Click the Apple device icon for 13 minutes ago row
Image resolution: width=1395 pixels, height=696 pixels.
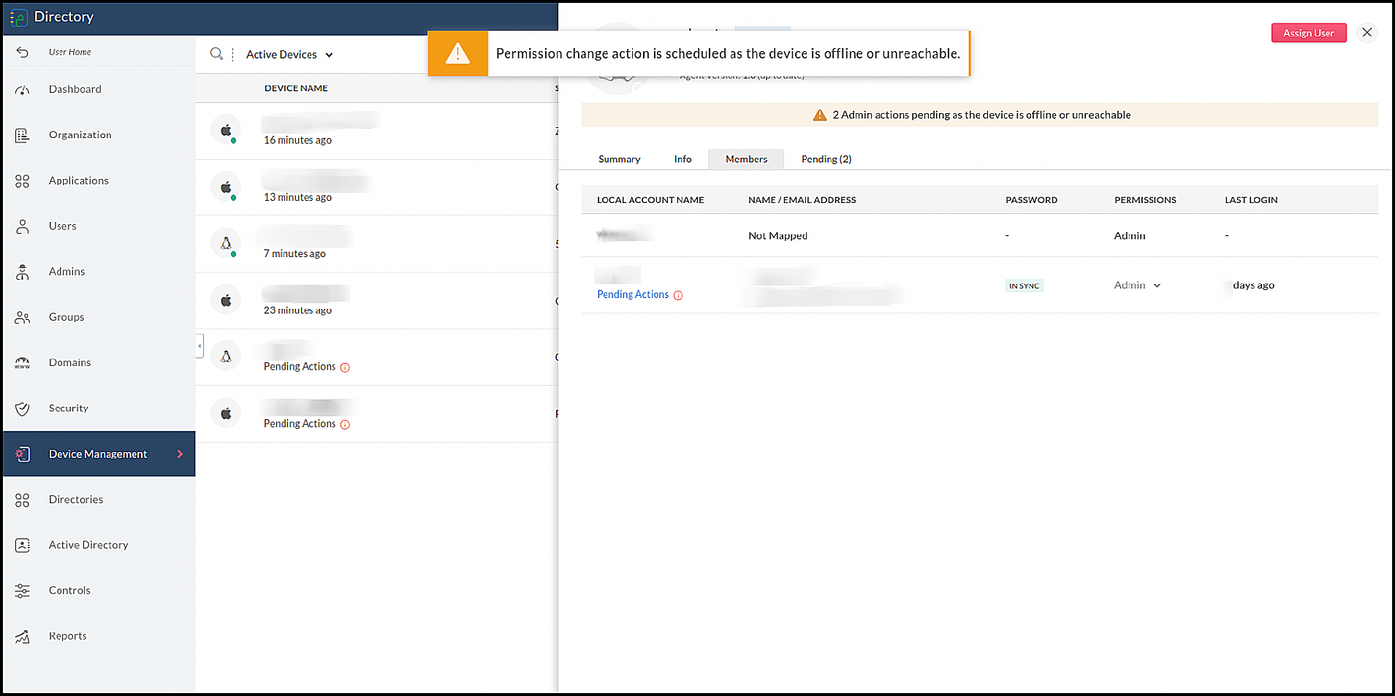point(226,187)
